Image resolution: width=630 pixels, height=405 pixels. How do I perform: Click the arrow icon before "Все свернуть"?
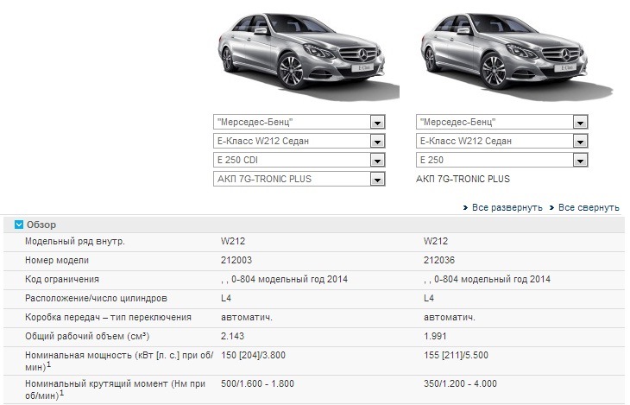[551, 208]
